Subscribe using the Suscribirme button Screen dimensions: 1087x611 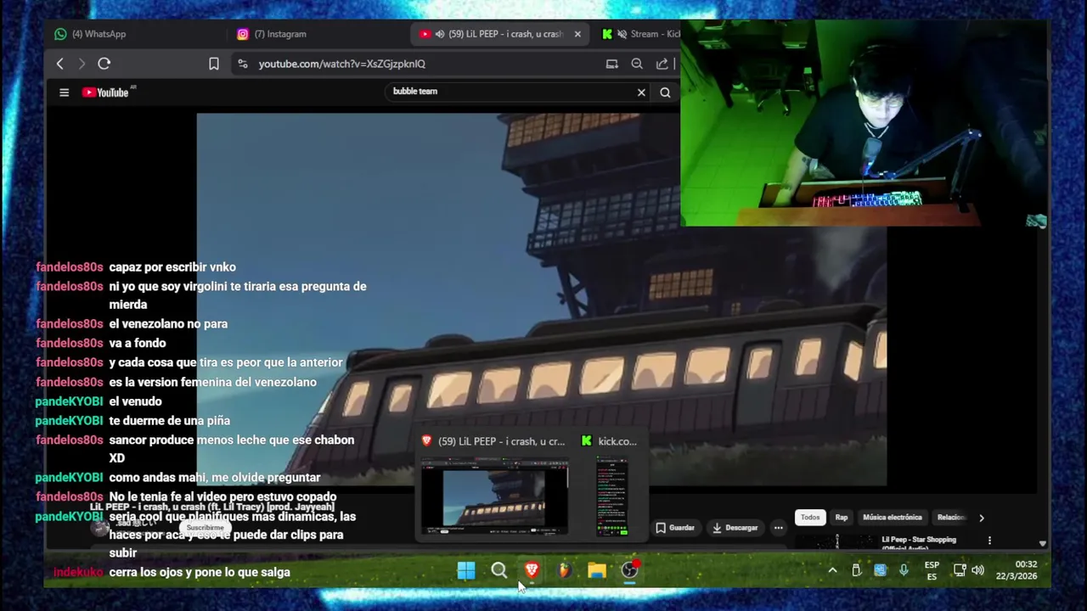pos(205,528)
